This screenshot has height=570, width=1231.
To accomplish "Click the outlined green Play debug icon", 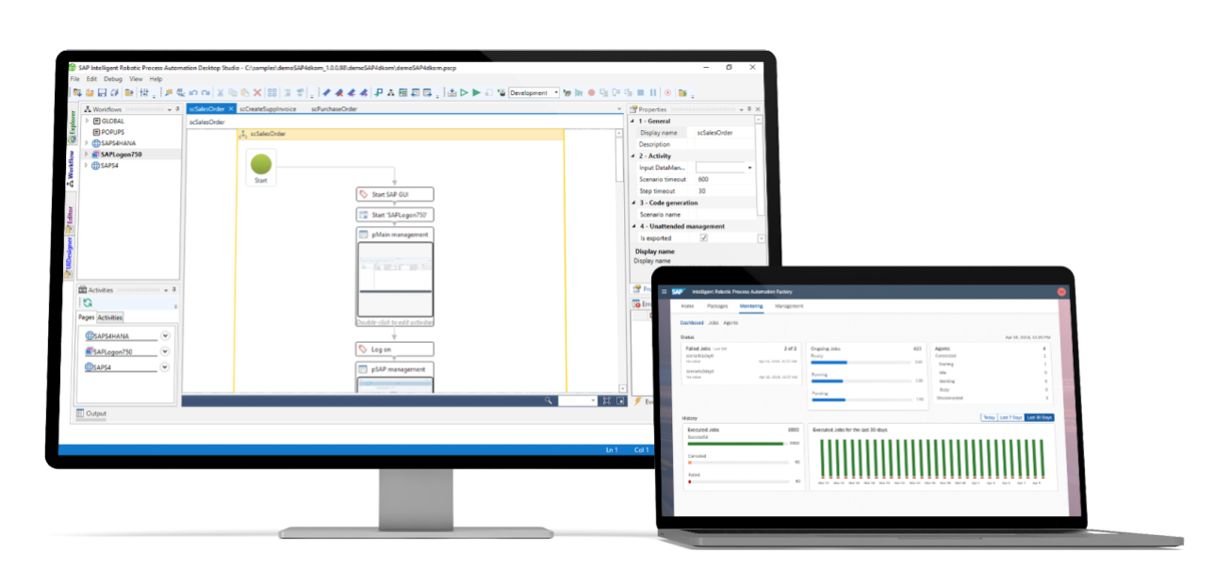I will 464,92.
